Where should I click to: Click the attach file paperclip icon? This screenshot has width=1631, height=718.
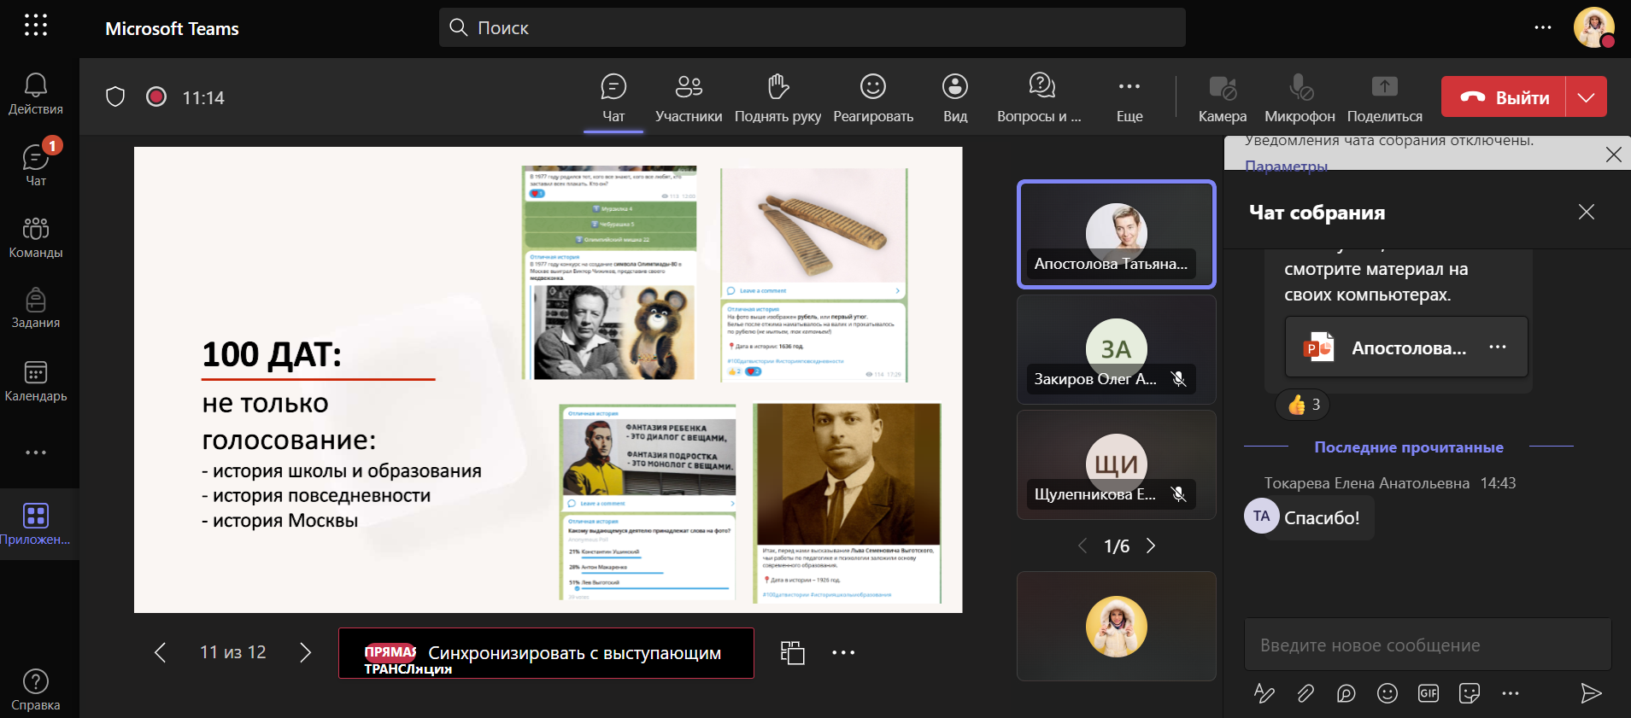[x=1305, y=693]
